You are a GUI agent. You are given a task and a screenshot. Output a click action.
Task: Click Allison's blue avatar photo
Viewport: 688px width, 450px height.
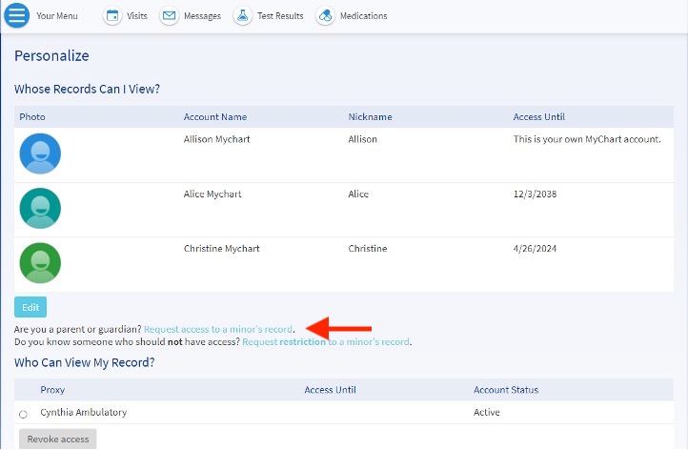(x=40, y=153)
